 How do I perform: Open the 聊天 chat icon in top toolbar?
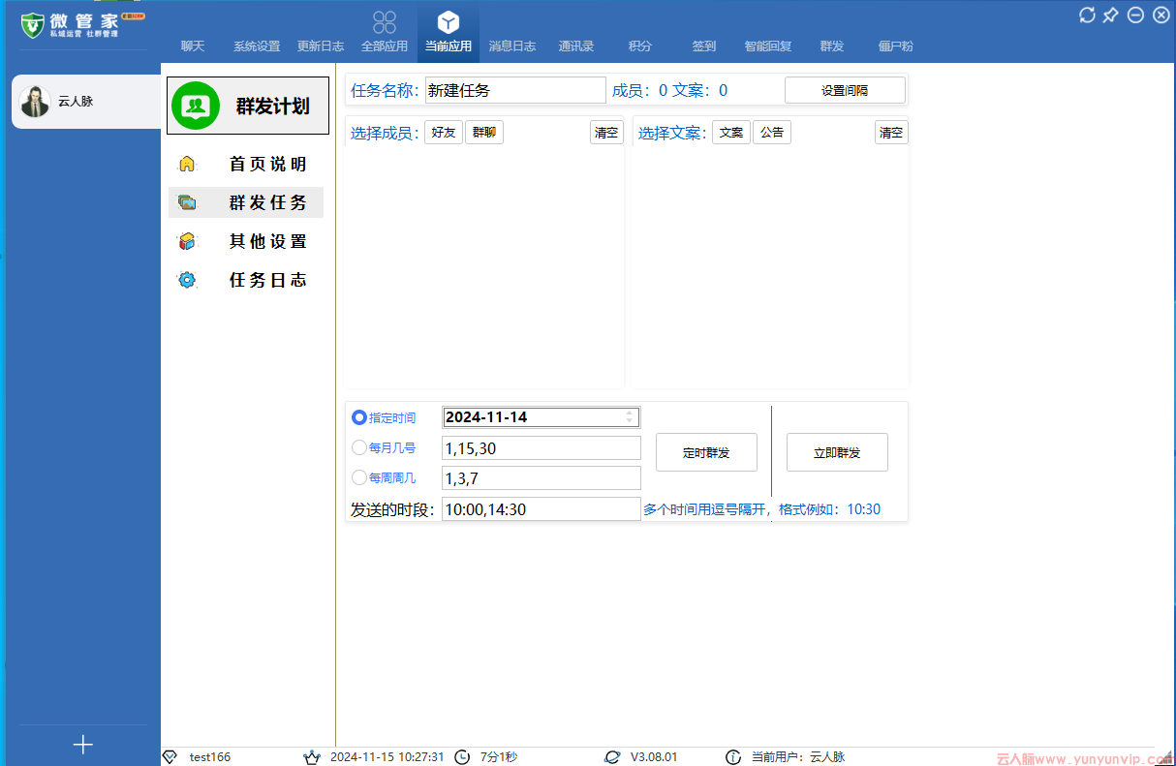(x=193, y=46)
